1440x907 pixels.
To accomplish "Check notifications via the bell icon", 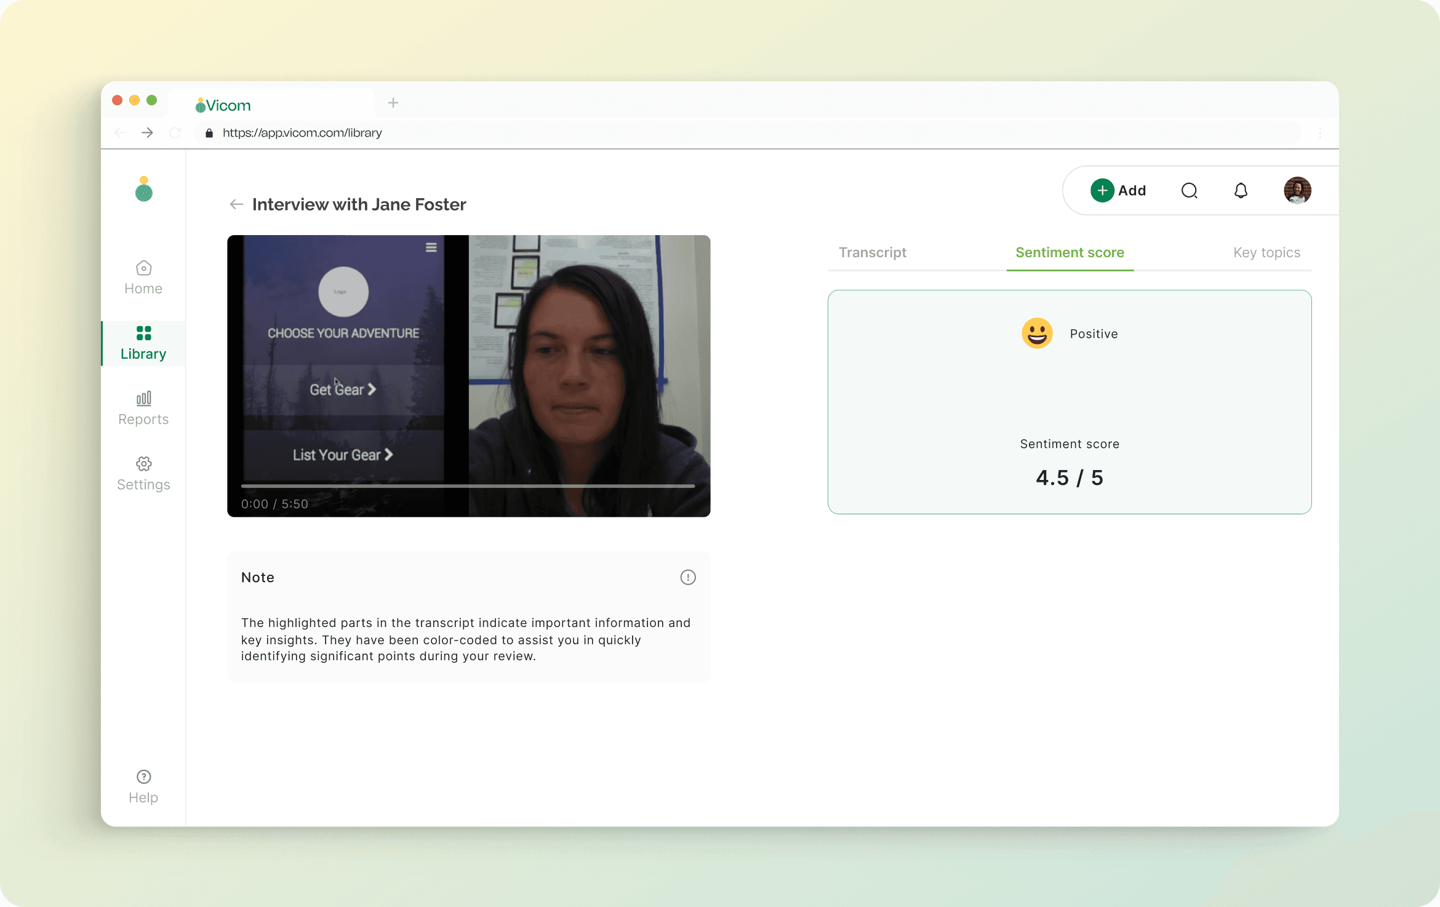I will pos(1241,191).
